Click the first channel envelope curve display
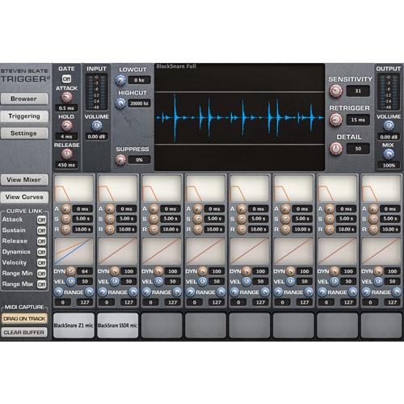Image resolution: width=404 pixels, height=404 pixels. [74, 188]
